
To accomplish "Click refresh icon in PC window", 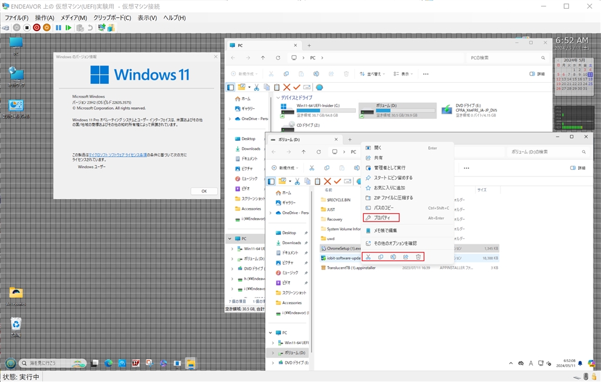I will 278,58.
